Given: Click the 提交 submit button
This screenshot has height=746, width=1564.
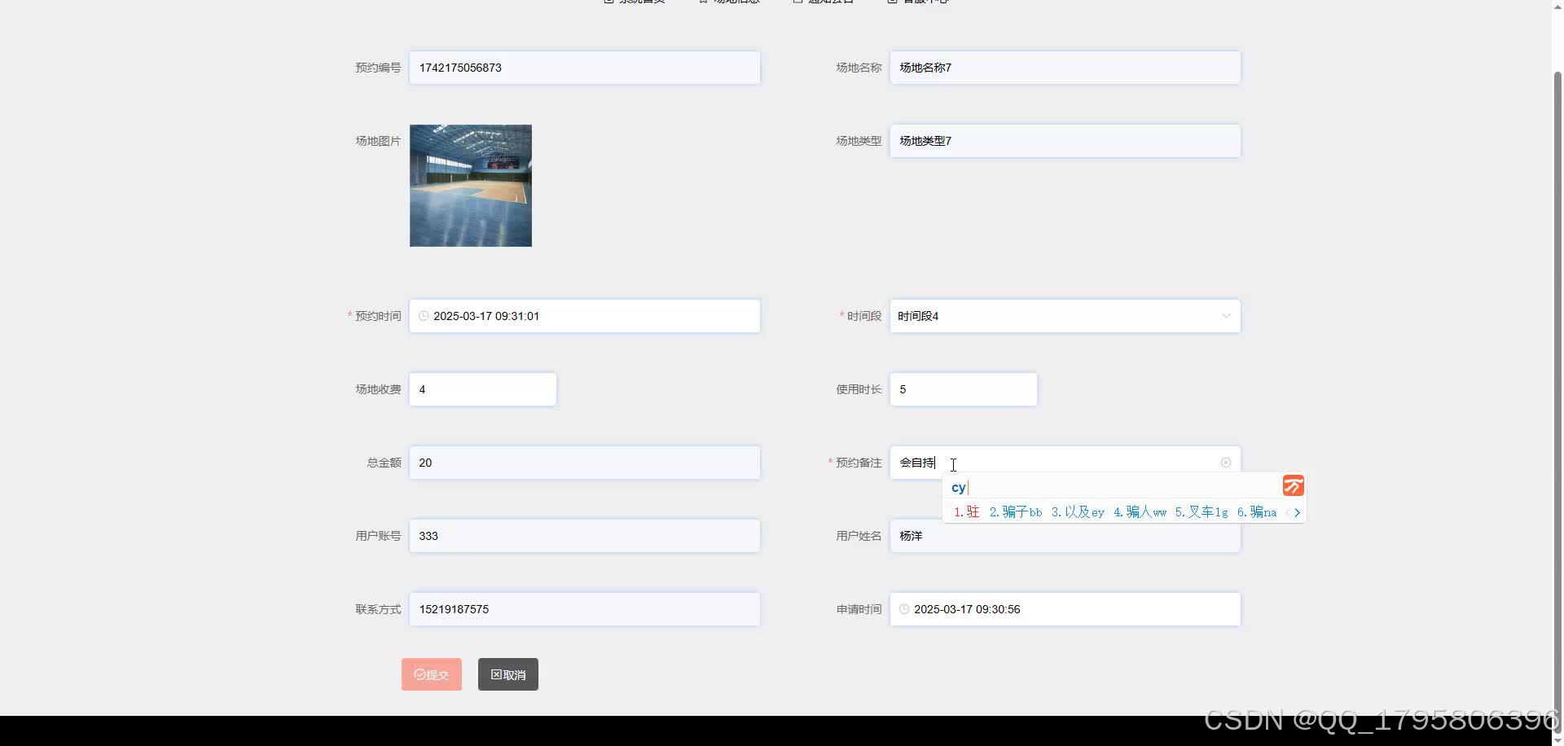Looking at the screenshot, I should tap(432, 674).
